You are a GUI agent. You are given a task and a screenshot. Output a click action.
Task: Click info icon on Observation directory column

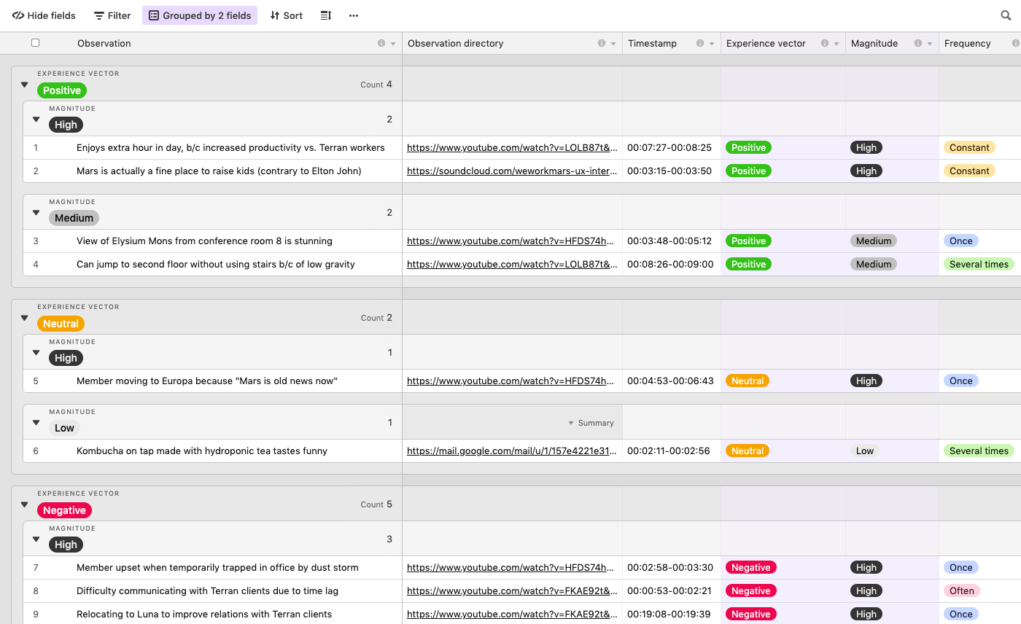pos(602,44)
